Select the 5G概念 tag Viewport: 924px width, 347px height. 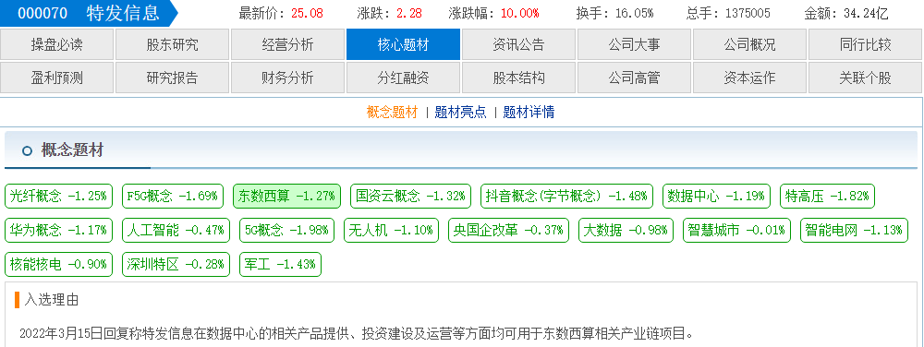click(x=287, y=230)
